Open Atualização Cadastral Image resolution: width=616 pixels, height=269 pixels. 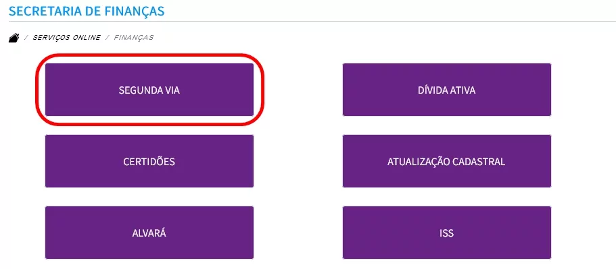[447, 161]
